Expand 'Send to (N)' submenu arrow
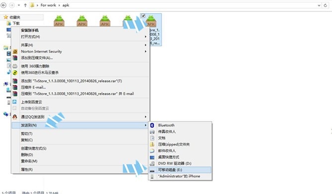 145,125
